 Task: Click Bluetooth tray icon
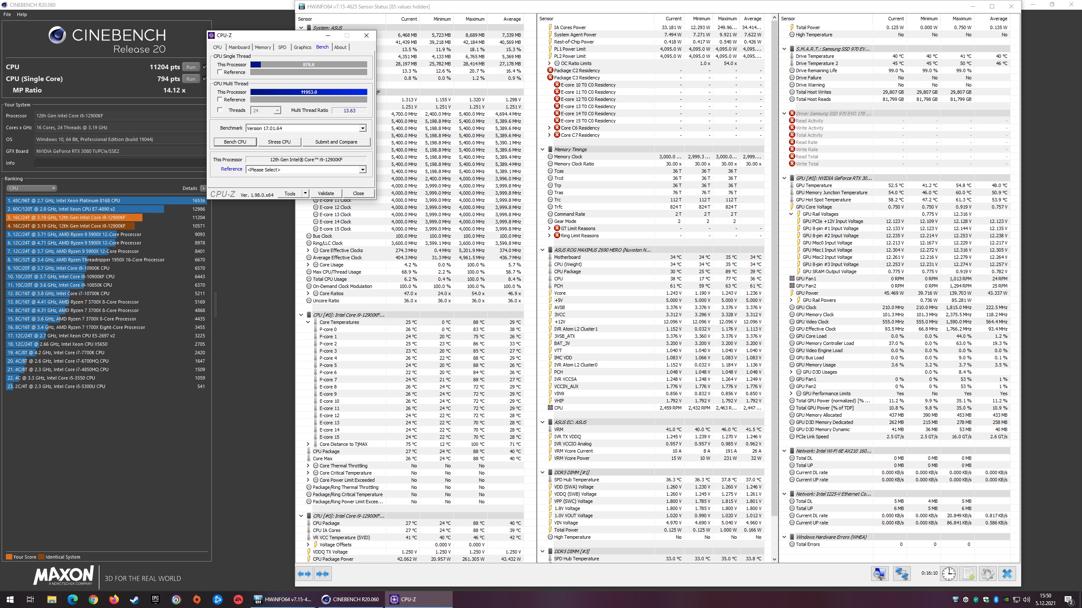point(996,600)
